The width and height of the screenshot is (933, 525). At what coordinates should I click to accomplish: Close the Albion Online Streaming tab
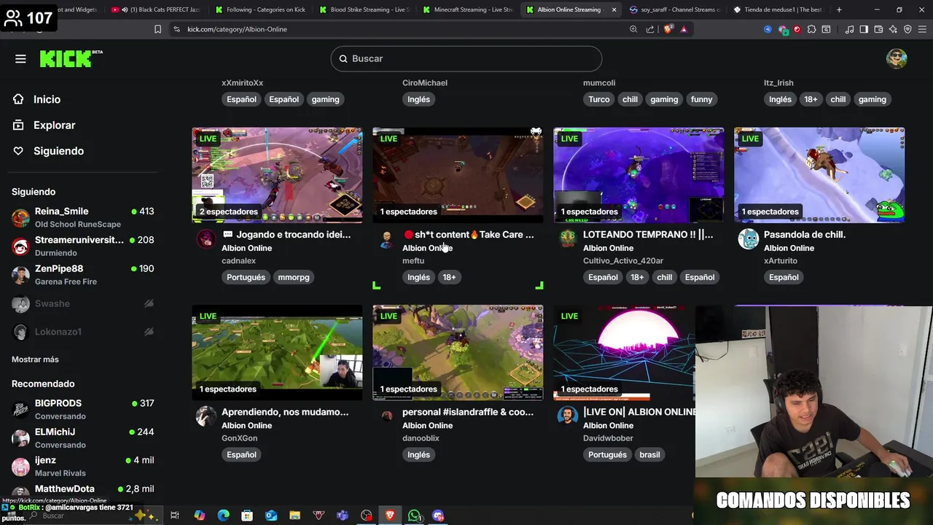pos(614,9)
